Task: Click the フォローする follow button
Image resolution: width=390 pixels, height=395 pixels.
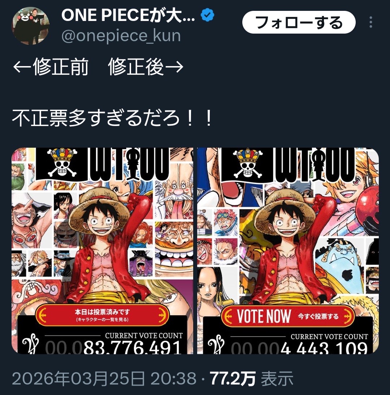Action: tap(299, 22)
